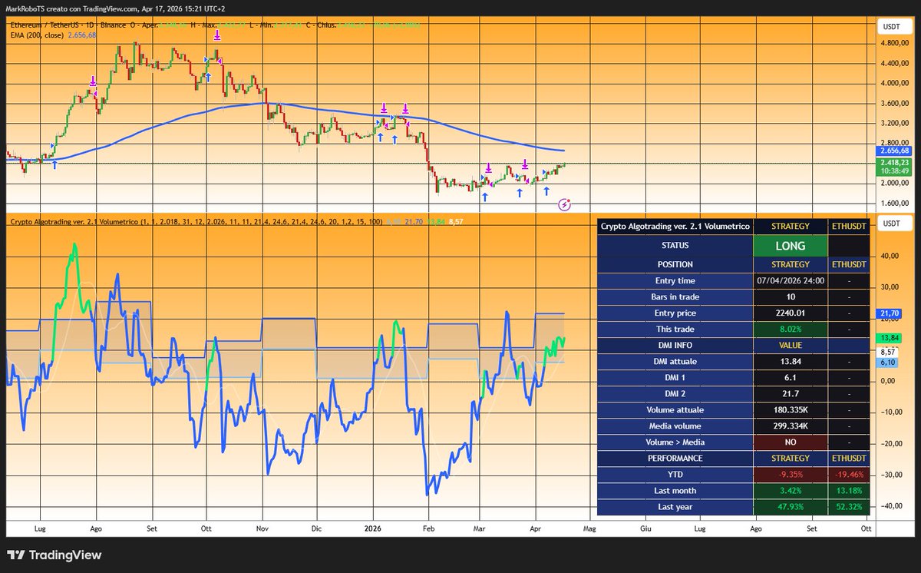
Task: Click the DMI INFO section header
Action: [x=675, y=345]
